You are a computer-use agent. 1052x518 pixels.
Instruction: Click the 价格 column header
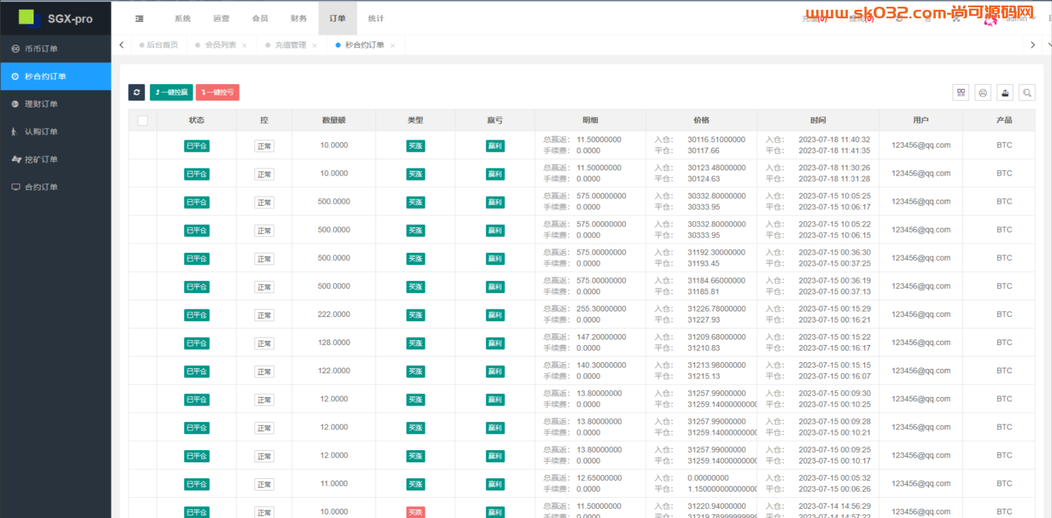tap(701, 120)
